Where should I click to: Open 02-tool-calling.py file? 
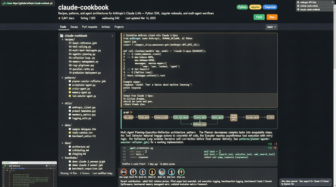[x=80, y=47]
